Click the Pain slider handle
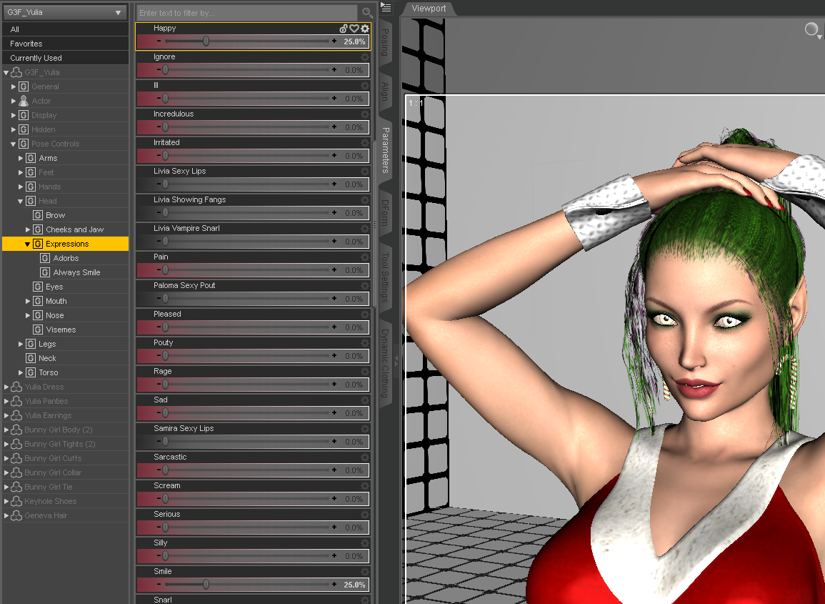This screenshot has width=825, height=604. [x=165, y=269]
